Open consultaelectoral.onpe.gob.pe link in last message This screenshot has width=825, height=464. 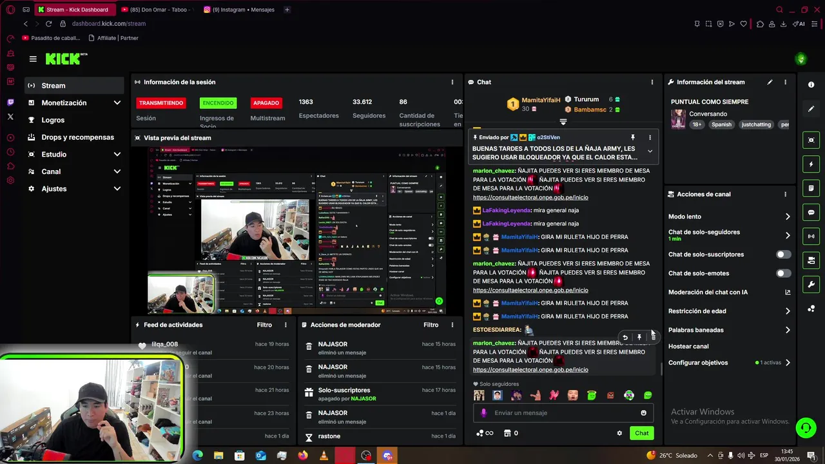pos(530,370)
